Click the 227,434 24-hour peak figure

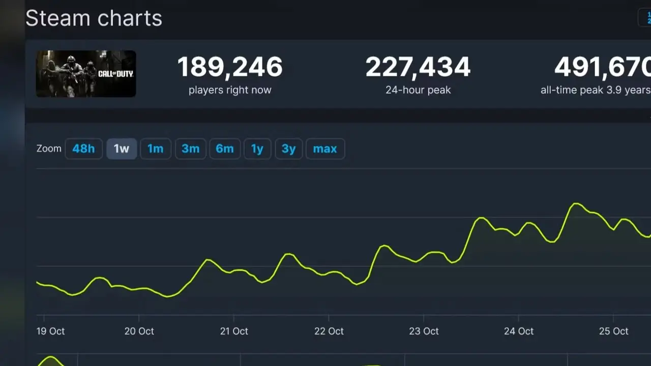pyautogui.click(x=418, y=67)
